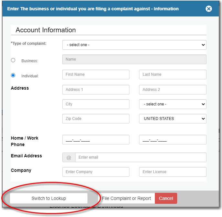
Task: Focus the Enter License input
Action: [x=173, y=172]
